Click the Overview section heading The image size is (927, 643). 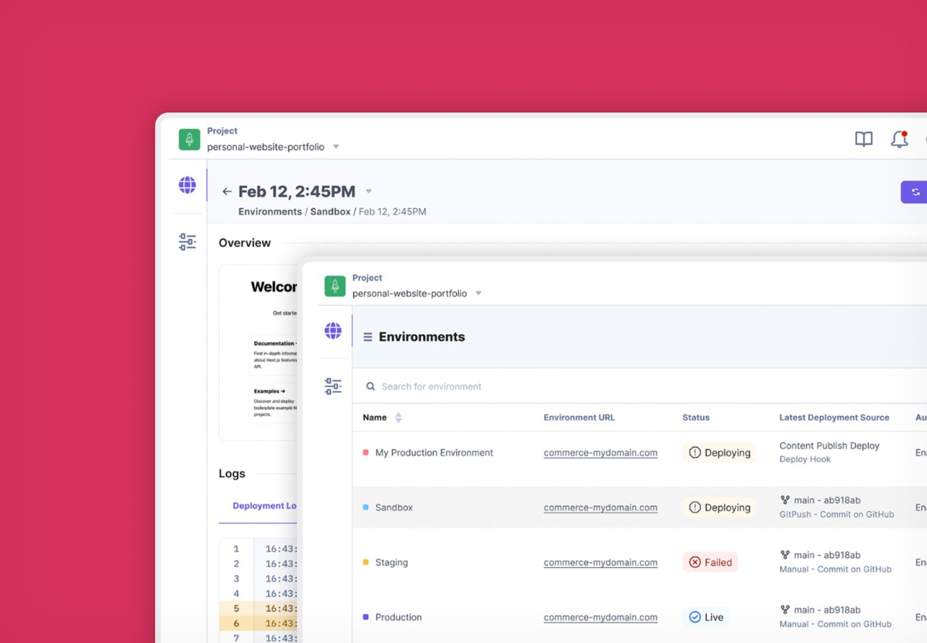tap(245, 243)
